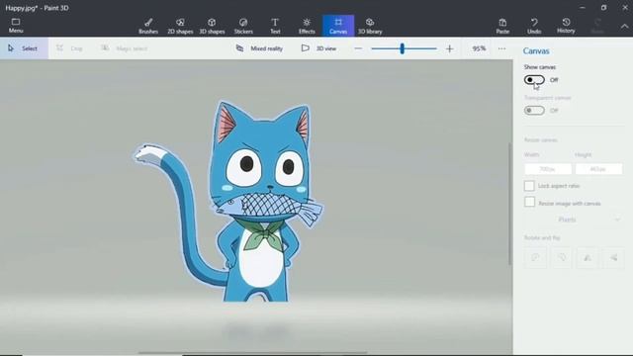633x356 pixels.
Task: Open the 3D library
Action: pos(370,26)
